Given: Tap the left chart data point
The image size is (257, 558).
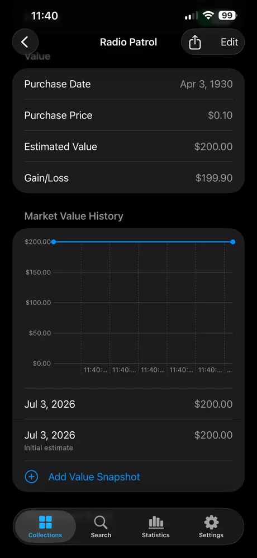Looking at the screenshot, I should click(54, 242).
